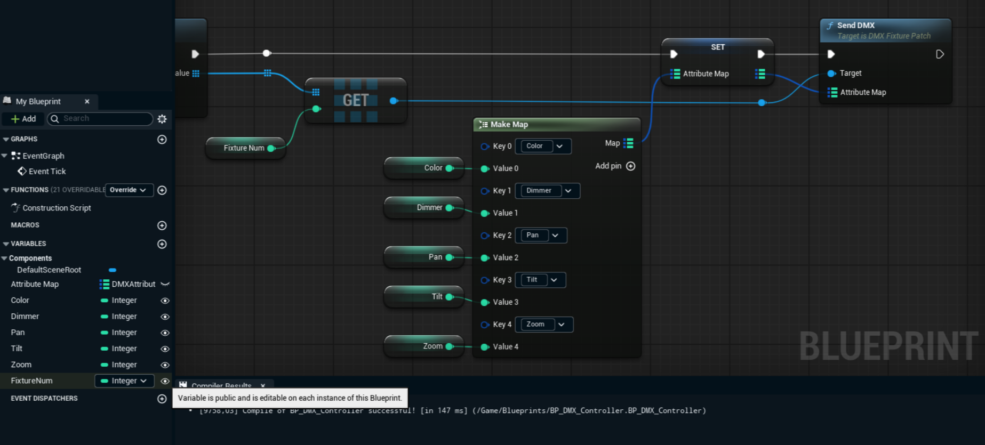Toggle eye icon for the Zoom variable

click(x=165, y=365)
